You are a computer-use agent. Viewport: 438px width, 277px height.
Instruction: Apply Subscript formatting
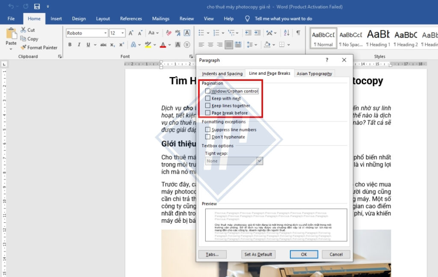pyautogui.click(x=112, y=45)
